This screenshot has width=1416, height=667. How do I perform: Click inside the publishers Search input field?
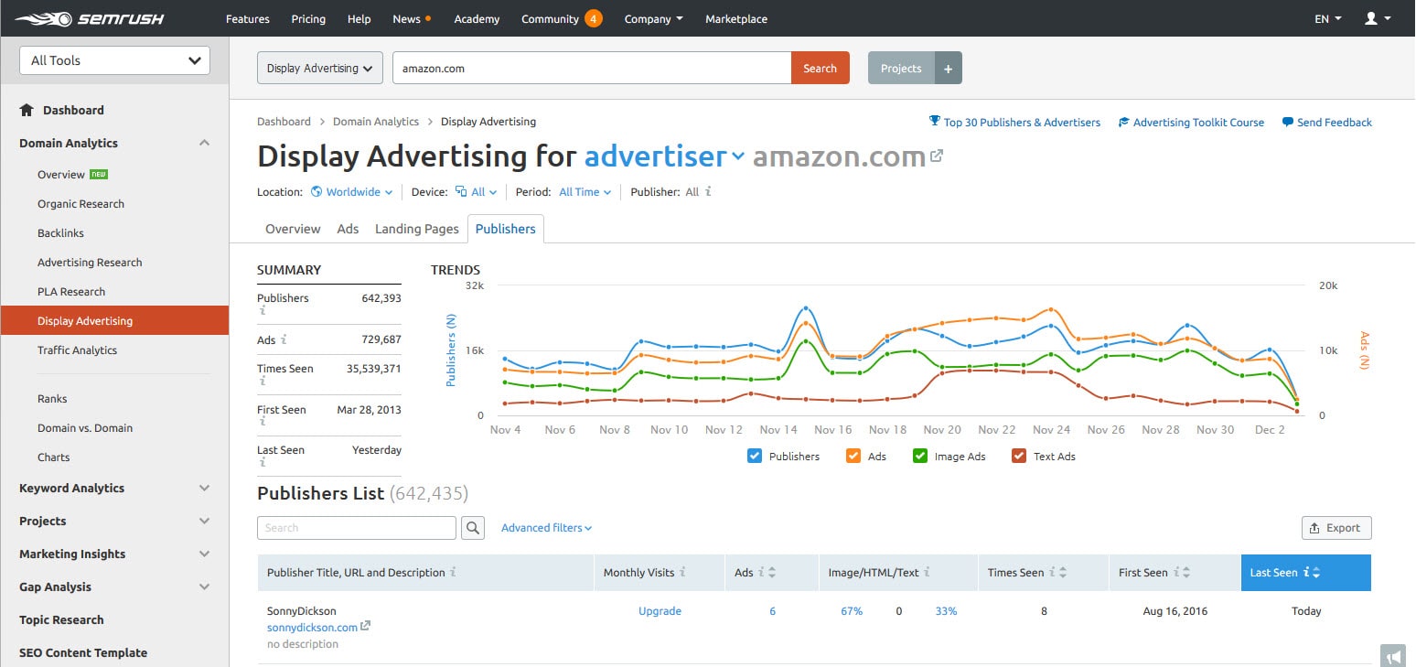point(357,527)
